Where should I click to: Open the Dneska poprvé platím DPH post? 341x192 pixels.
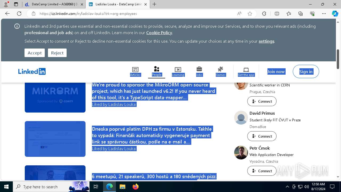pos(152,135)
